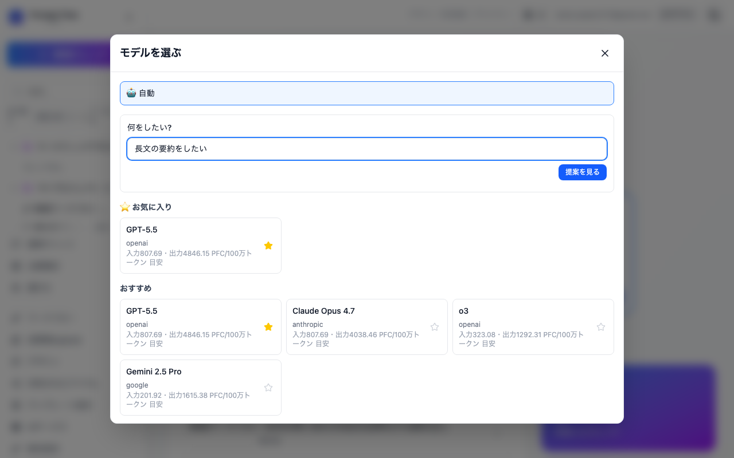Image resolution: width=734 pixels, height=458 pixels.
Task: Toggle the GPT-5.5 star under おすすめ
Action: pos(268,327)
